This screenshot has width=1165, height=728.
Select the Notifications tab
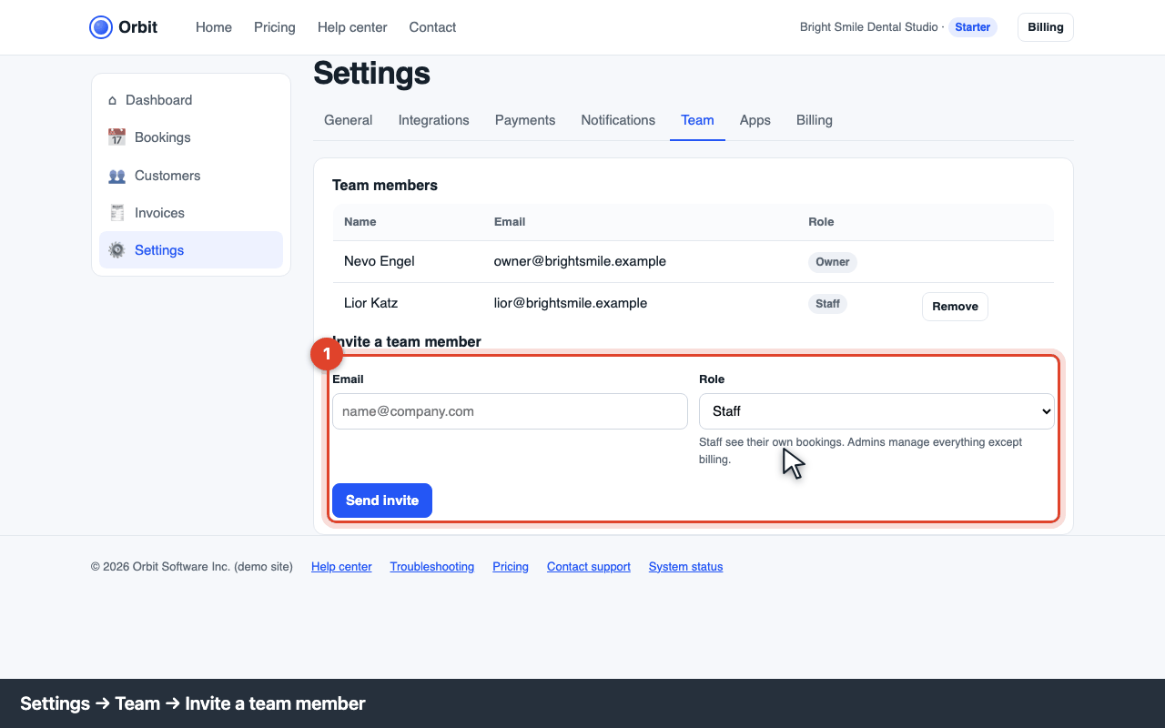coord(618,120)
